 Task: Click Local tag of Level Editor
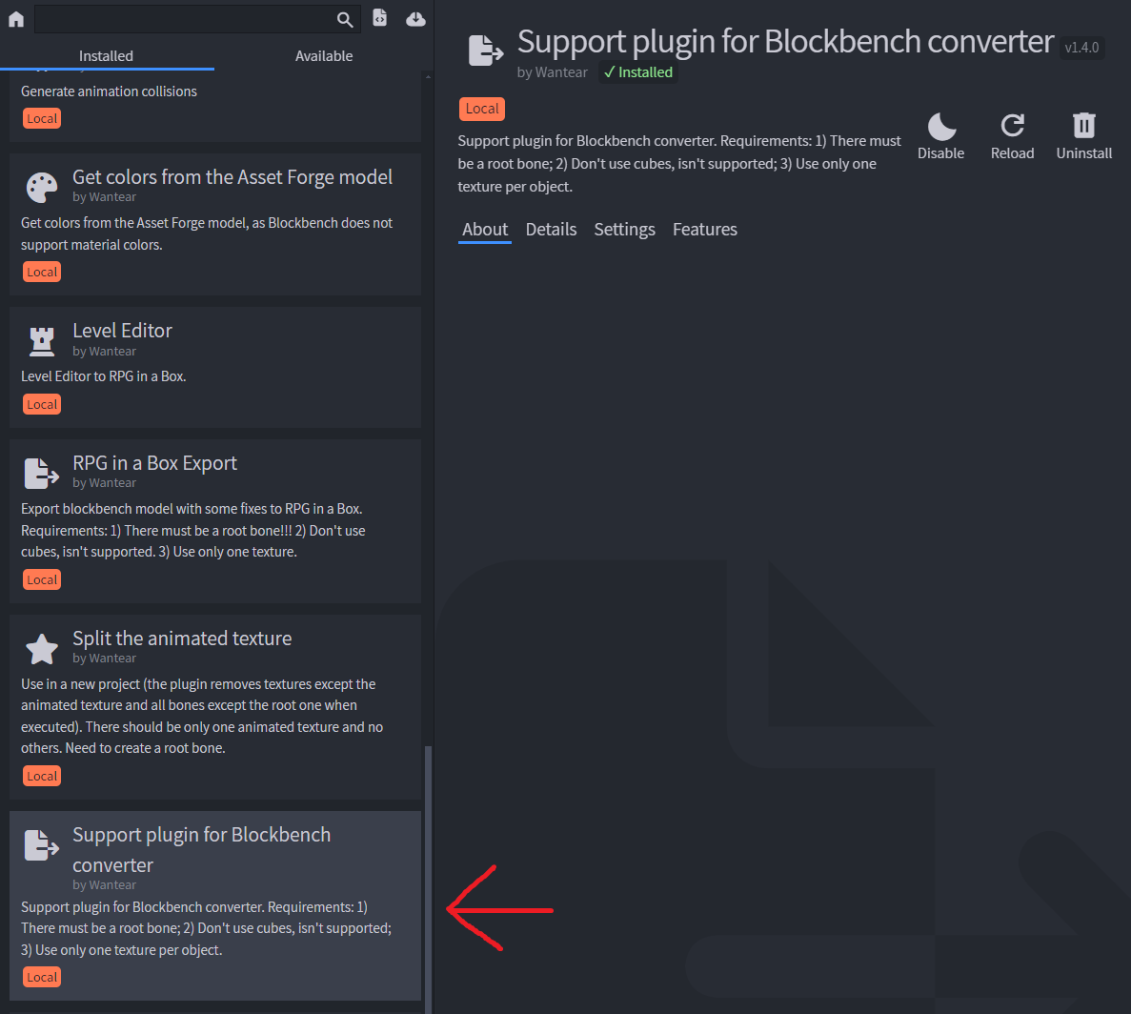pyautogui.click(x=42, y=405)
